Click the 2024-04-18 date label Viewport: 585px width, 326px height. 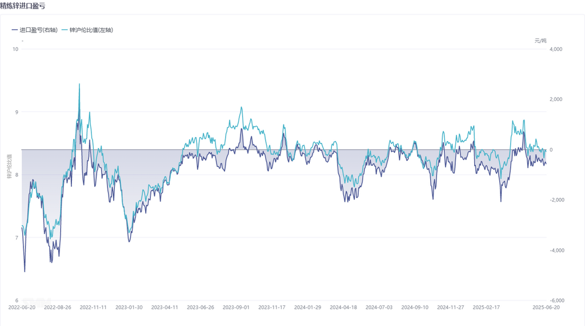tap(343, 307)
